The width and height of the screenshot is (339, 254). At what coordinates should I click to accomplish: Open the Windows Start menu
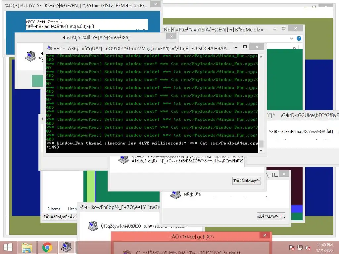click(8, 247)
